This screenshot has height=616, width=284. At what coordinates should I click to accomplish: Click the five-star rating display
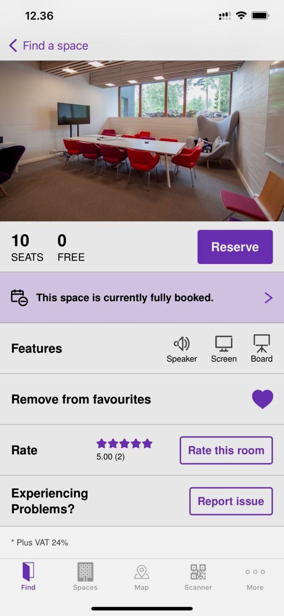(124, 444)
